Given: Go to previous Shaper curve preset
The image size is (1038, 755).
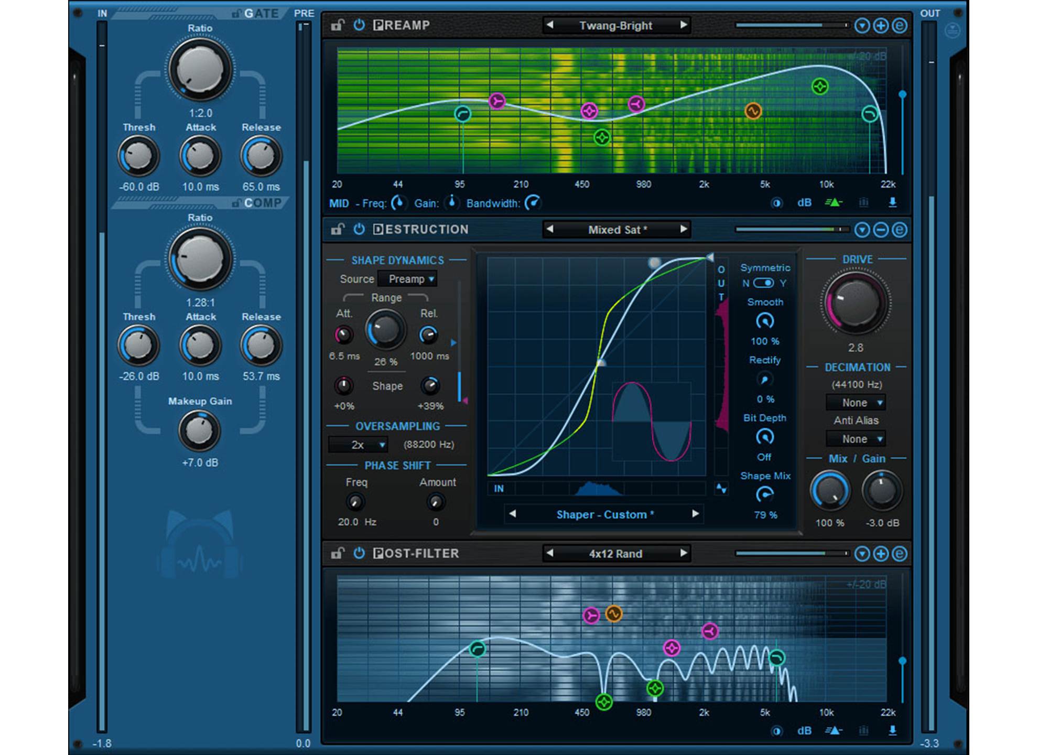Looking at the screenshot, I should tap(513, 514).
